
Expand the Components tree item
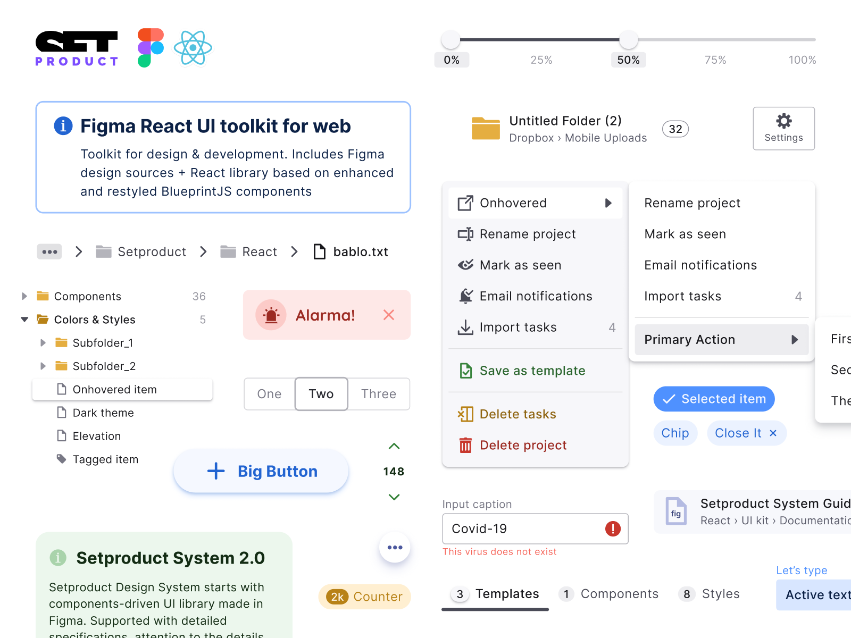click(24, 296)
